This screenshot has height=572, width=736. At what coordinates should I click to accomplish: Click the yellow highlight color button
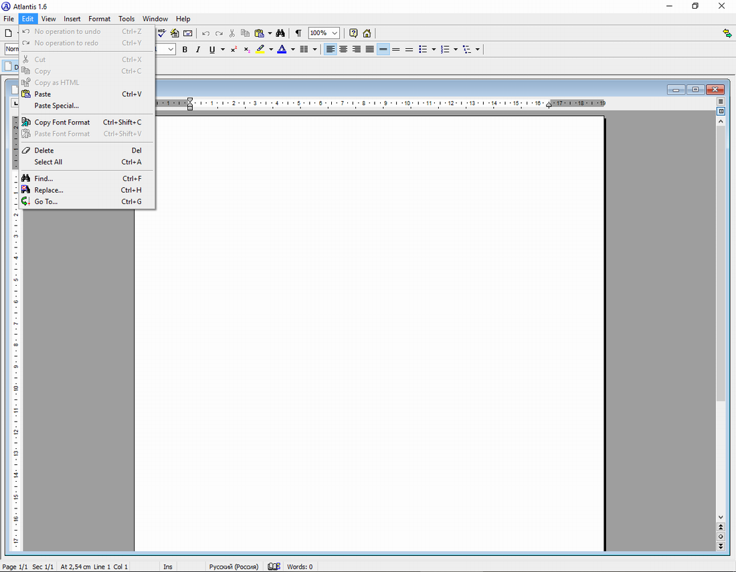click(x=260, y=50)
